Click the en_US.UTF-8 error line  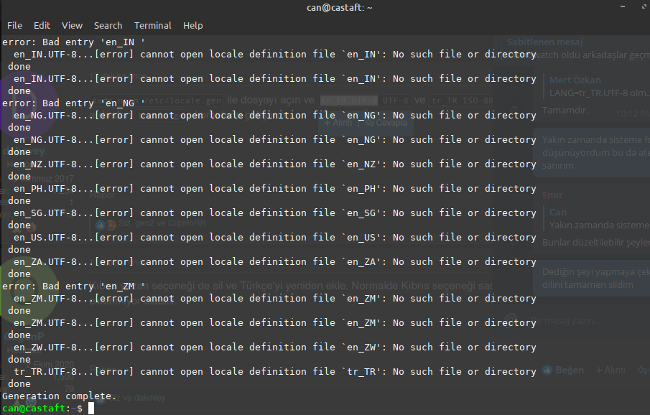coord(273,238)
